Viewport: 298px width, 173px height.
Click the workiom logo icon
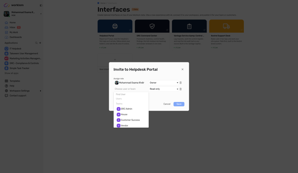click(x=7, y=5)
